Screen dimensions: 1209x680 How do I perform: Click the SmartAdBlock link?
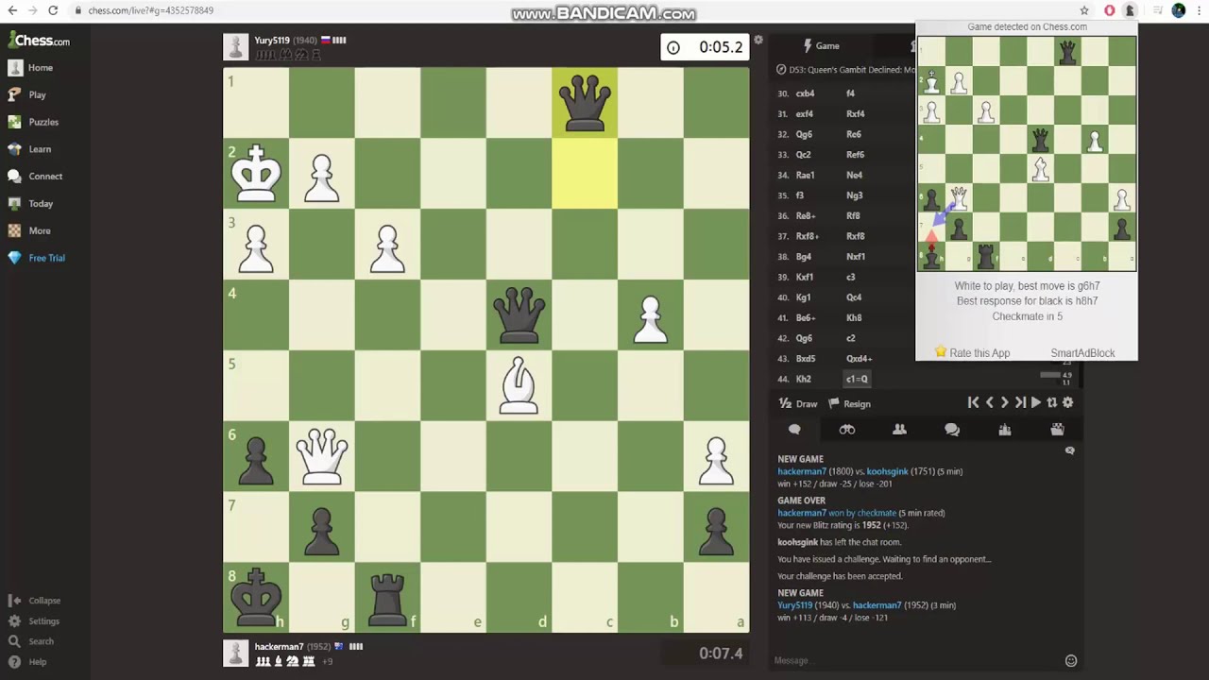[x=1082, y=353]
